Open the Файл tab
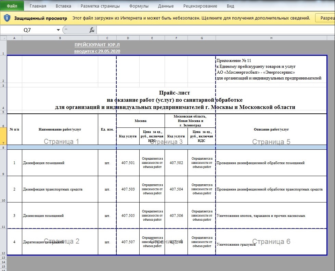335x271 pixels. [12, 6]
